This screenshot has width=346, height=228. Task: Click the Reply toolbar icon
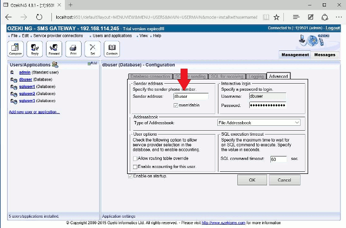(x=35, y=49)
